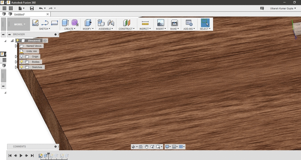Click the Zoom Window magnifier icon
Image resolution: width=301 pixels, height=160 pixels.
(x=158, y=147)
